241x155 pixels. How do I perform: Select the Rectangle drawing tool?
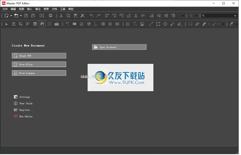[x=158, y=24]
